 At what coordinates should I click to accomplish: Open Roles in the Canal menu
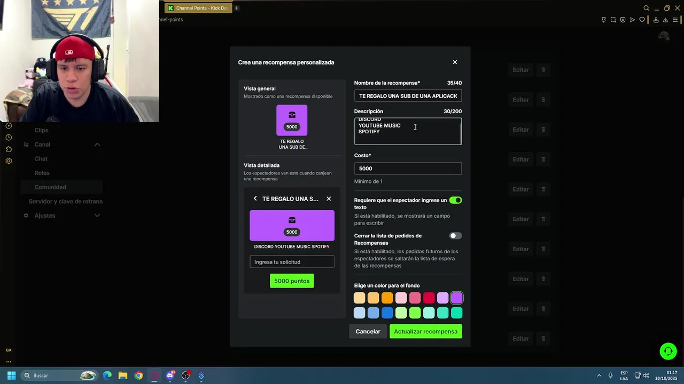[42, 173]
